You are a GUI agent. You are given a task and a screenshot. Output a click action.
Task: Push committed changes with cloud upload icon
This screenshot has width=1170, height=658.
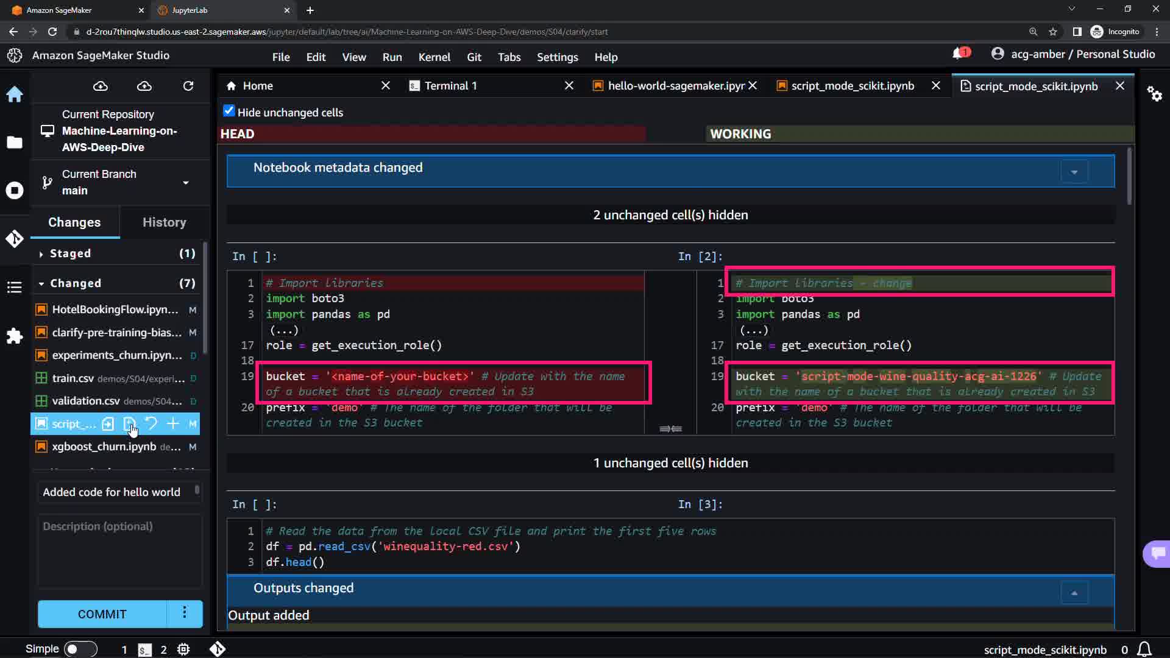[x=144, y=87]
